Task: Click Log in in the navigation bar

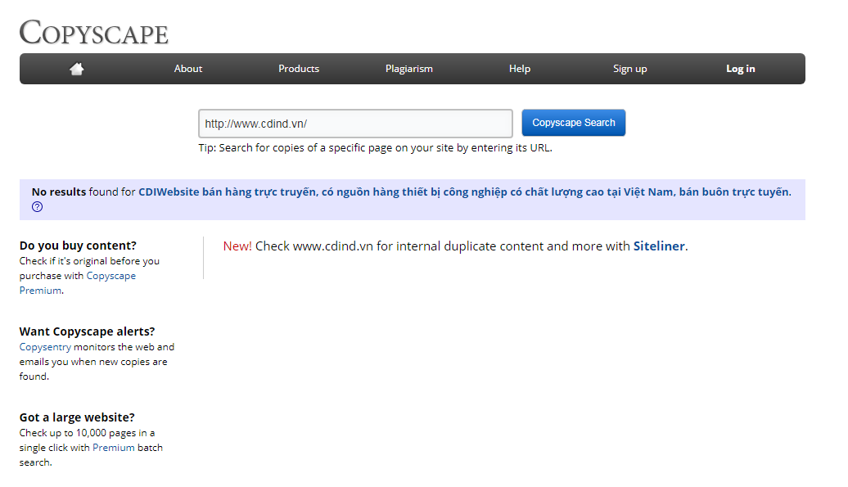Action: click(741, 69)
